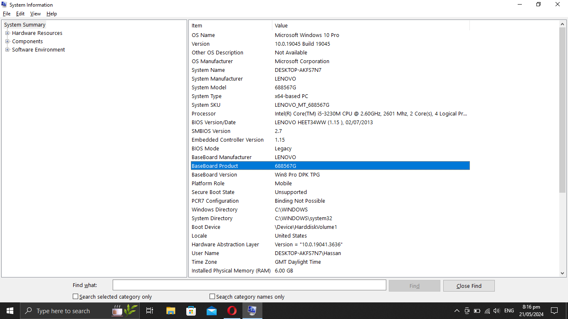This screenshot has width=568, height=319.
Task: Select System Information taskbar icon
Action: tap(252, 311)
